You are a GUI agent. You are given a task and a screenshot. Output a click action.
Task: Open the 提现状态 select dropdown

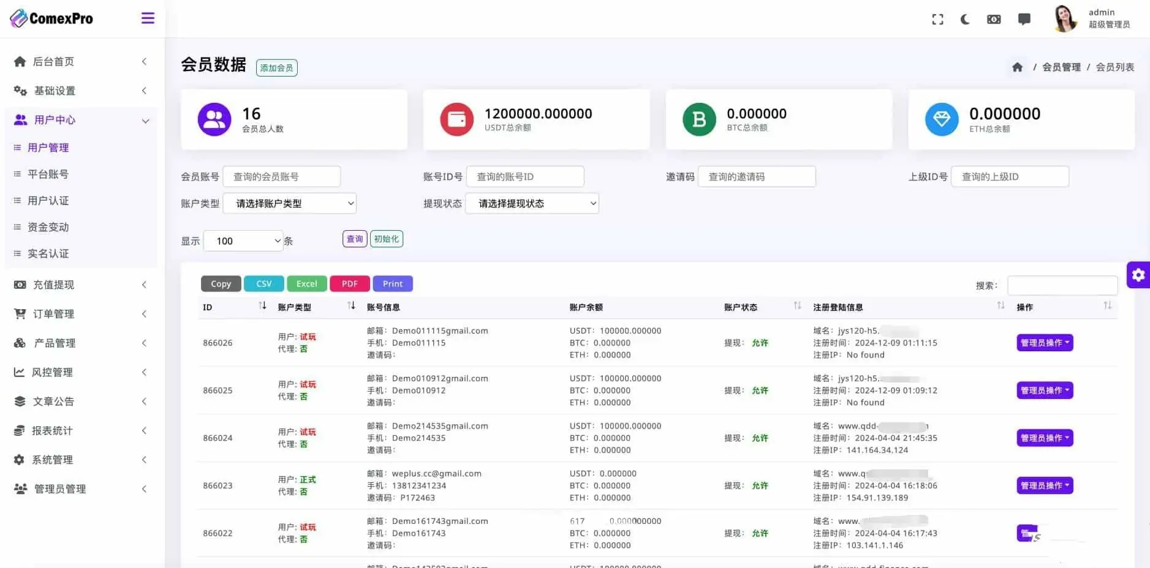pyautogui.click(x=532, y=203)
